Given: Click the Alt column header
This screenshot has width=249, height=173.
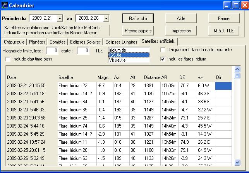Looking at the screenshot, I should pyautogui.click(x=133, y=77).
